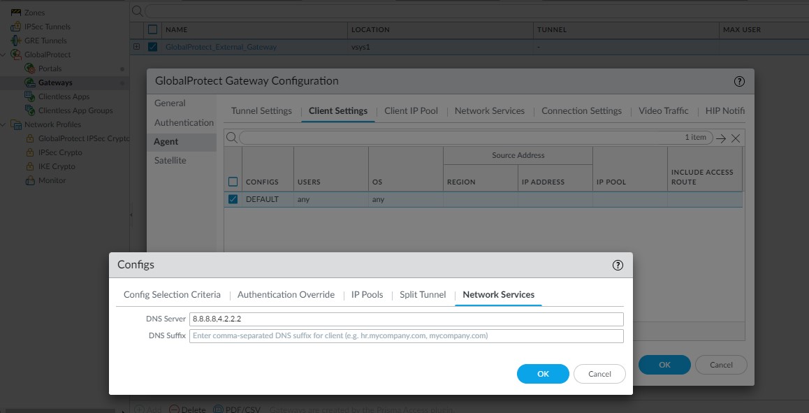
Task: Open the Configs dialog help icon
Action: click(x=617, y=265)
